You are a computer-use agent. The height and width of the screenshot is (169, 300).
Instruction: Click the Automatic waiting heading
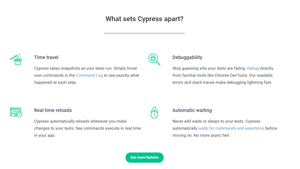192,110
